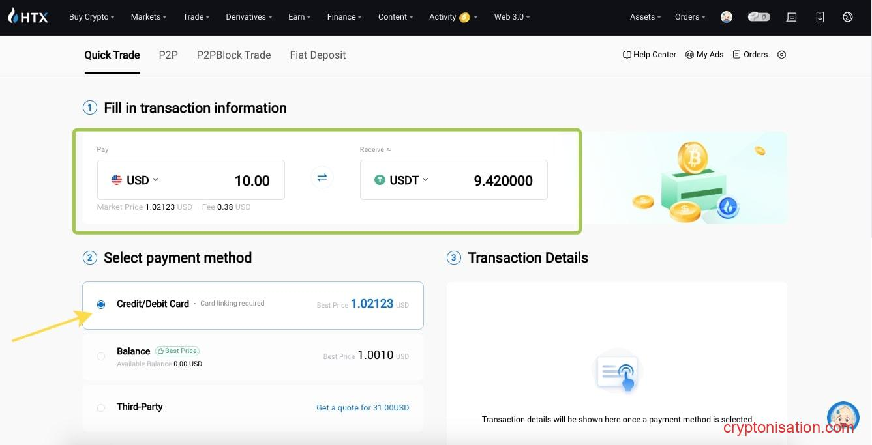
Task: Open the Derivatives menu
Action: click(248, 17)
